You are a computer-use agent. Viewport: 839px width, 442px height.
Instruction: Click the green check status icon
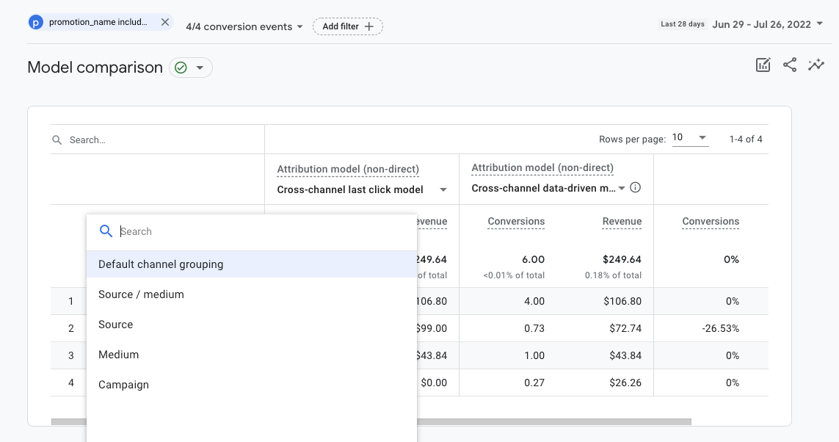(x=181, y=68)
